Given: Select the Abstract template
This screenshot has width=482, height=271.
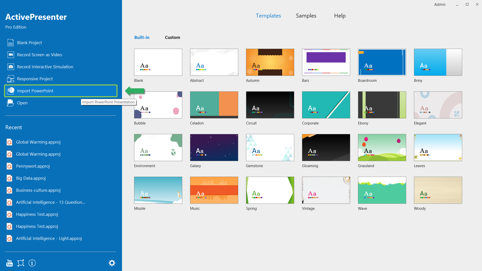Looking at the screenshot, I should [214, 62].
